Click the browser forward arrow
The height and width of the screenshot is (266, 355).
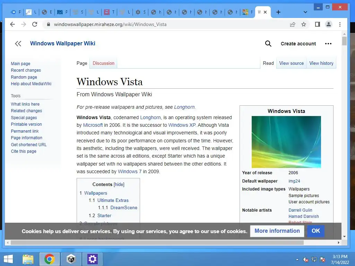(24, 24)
